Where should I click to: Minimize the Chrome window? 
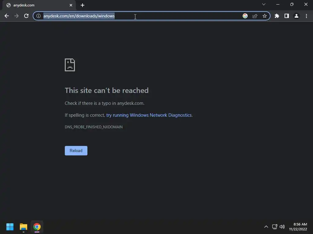point(278,4)
